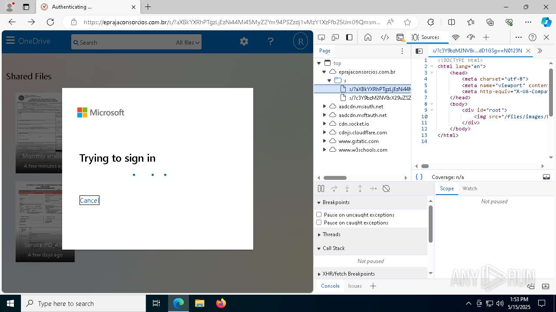The height and width of the screenshot is (312, 556).
Task: Switch to the Scope tab
Action: point(447,188)
